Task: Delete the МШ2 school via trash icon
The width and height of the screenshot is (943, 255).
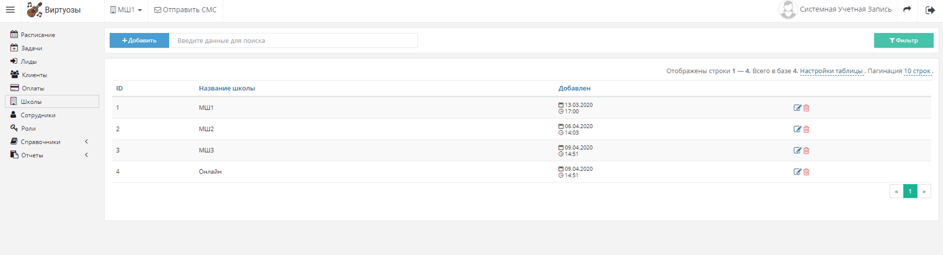Action: point(806,129)
